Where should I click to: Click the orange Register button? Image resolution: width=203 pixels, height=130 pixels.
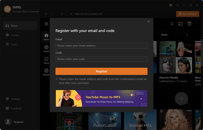[101, 71]
